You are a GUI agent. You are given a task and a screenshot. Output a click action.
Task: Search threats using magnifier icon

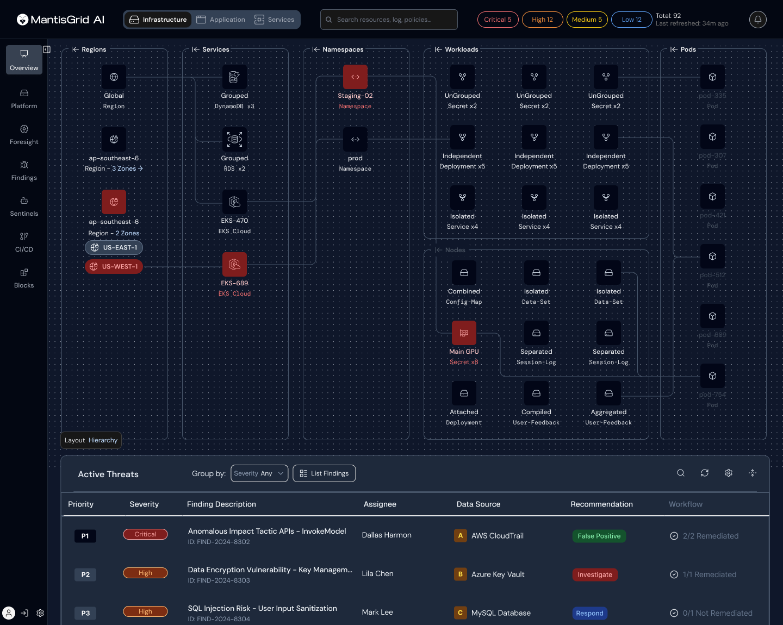[x=681, y=473]
